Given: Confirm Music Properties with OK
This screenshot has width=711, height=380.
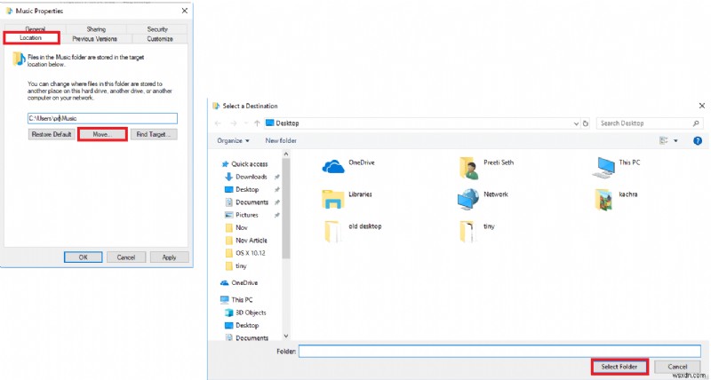Looking at the screenshot, I should tap(83, 257).
